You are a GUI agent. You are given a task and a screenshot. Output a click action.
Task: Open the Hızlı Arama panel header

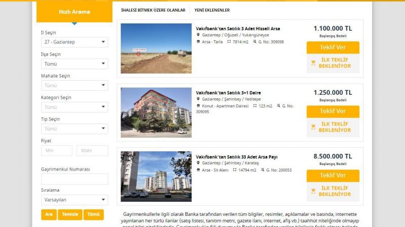coord(74,12)
